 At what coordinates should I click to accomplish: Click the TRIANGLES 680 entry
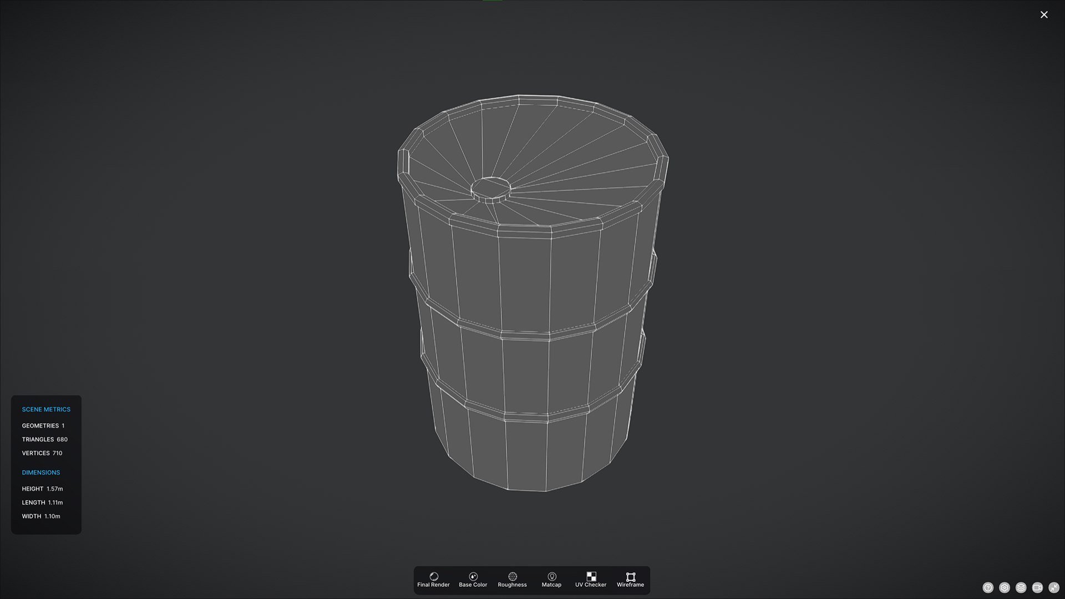pyautogui.click(x=45, y=439)
